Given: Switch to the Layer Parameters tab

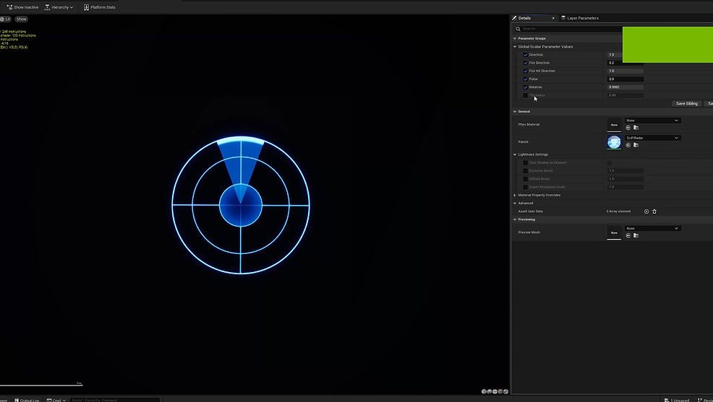Looking at the screenshot, I should point(582,18).
